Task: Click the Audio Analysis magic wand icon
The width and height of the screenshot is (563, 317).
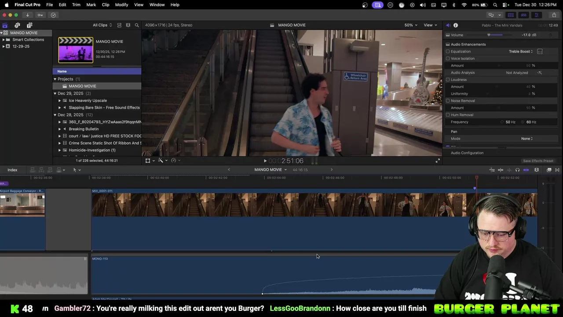Action: pos(540,73)
